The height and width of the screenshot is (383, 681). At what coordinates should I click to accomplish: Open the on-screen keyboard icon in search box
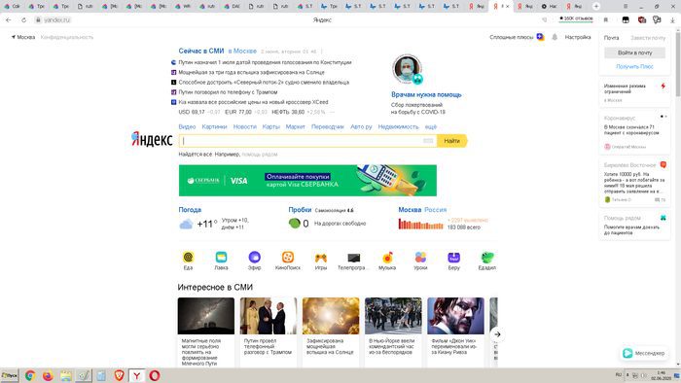tap(428, 141)
